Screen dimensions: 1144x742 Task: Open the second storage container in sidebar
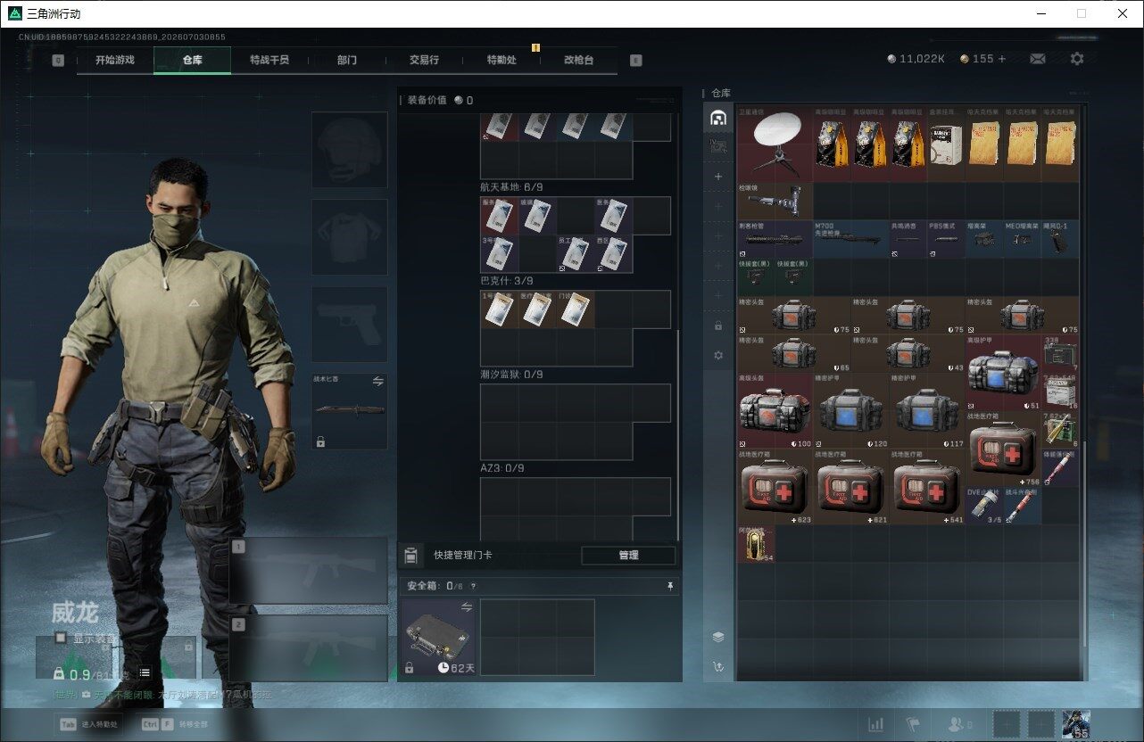tap(718, 147)
